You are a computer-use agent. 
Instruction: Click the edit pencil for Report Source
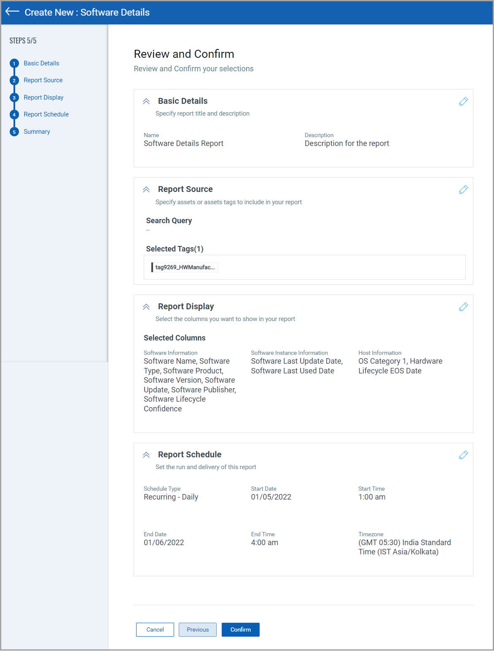coord(463,189)
